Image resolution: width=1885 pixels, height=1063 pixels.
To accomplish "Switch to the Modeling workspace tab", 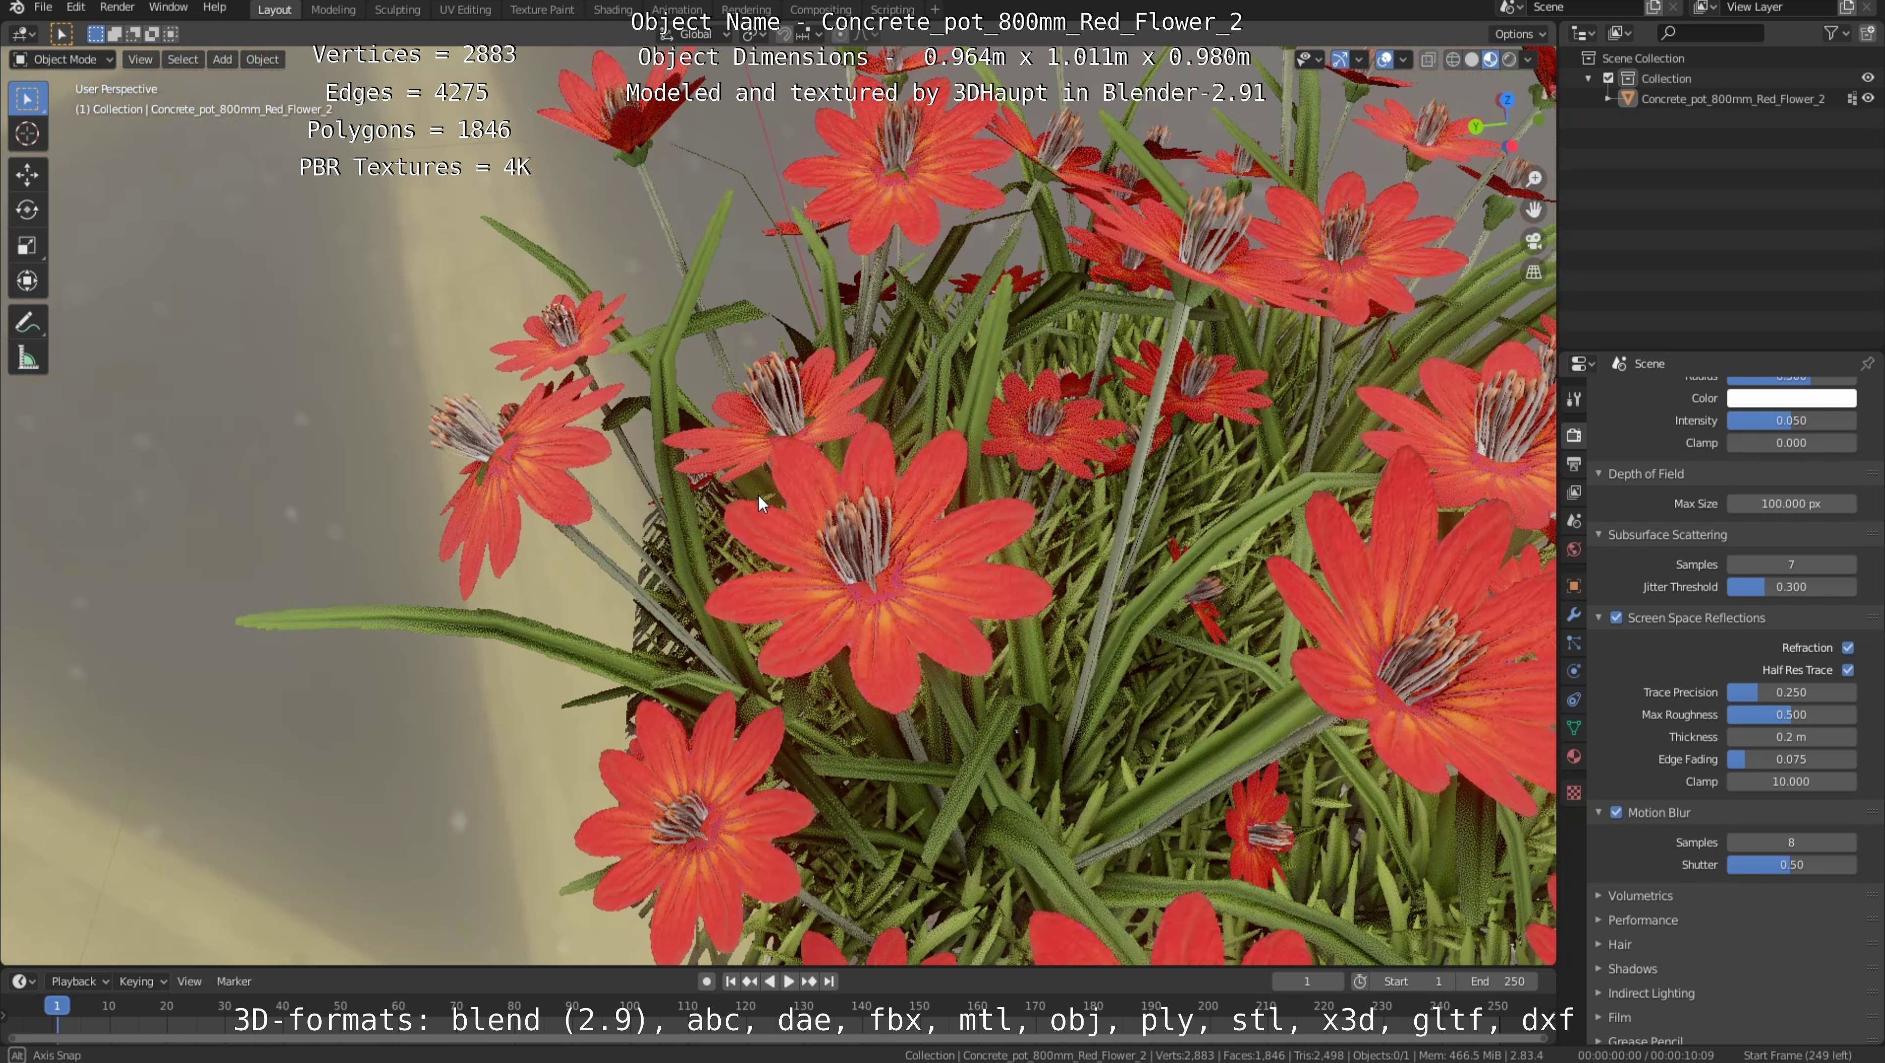I will (333, 10).
